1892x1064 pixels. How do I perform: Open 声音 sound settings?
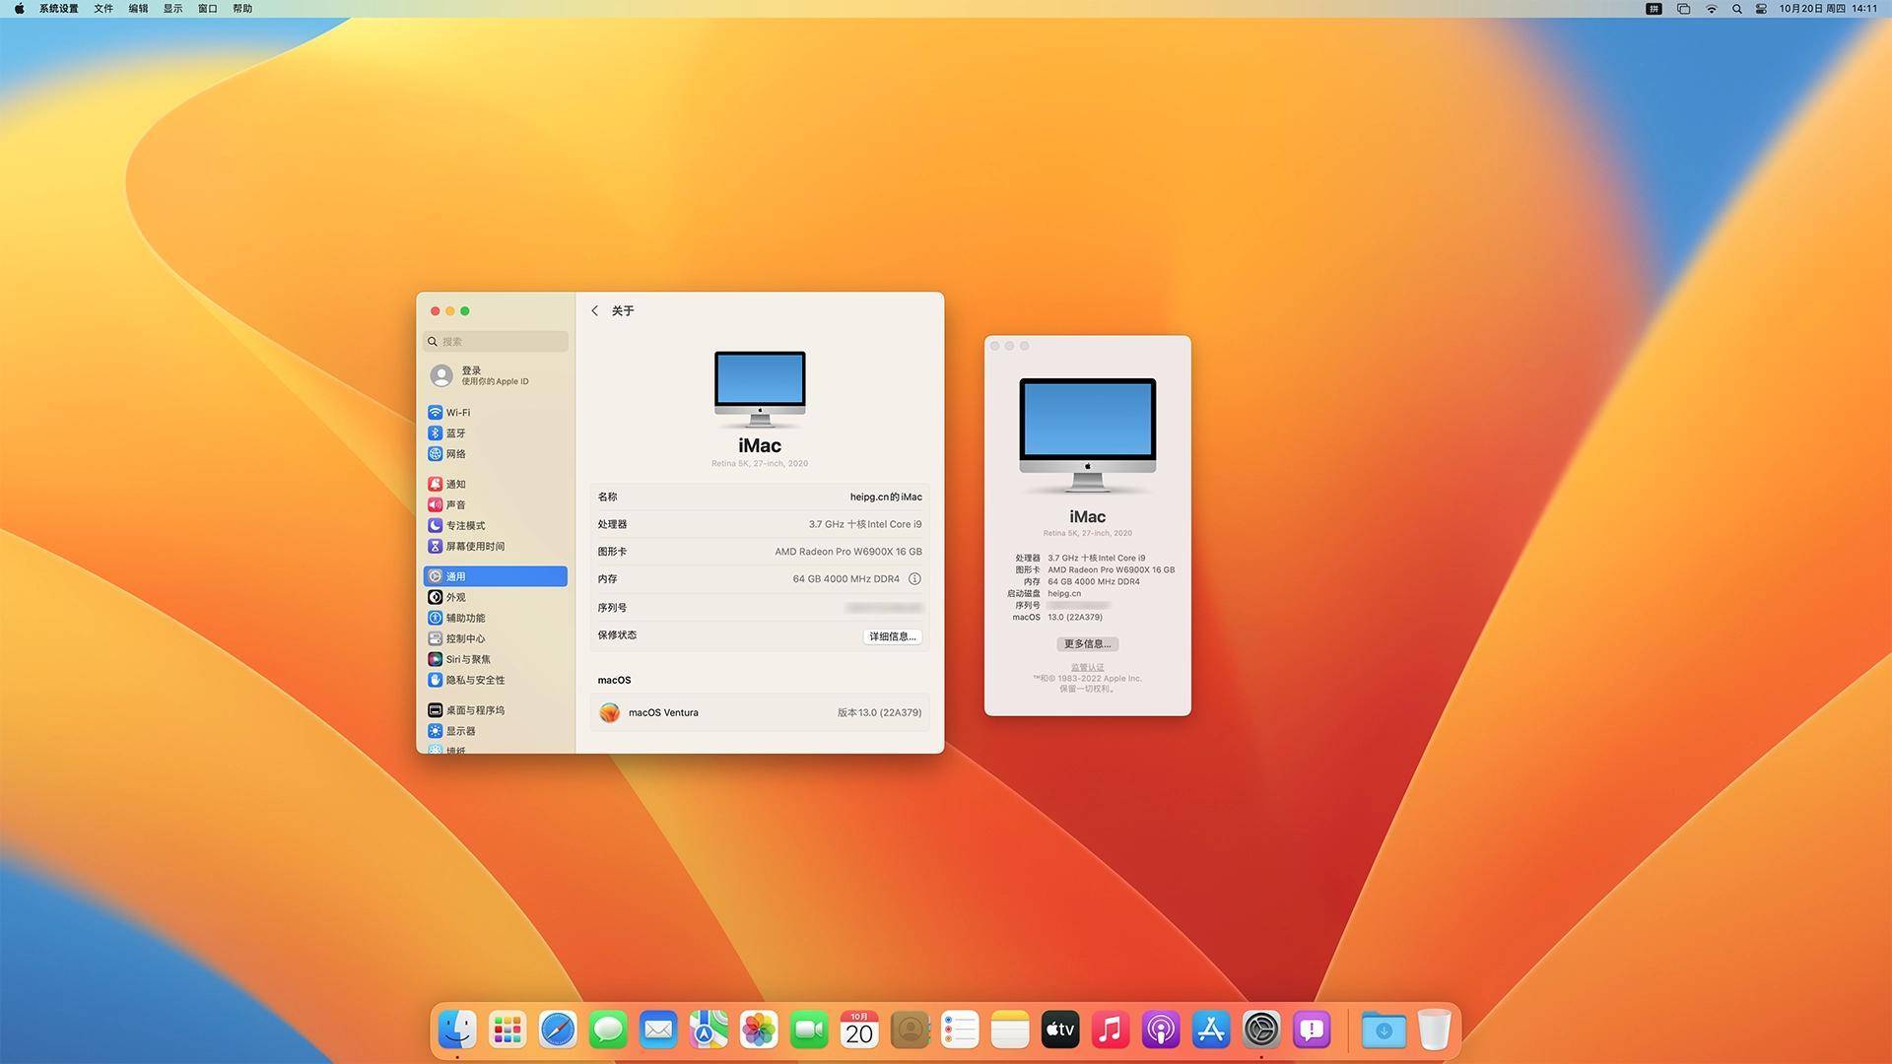pos(495,505)
